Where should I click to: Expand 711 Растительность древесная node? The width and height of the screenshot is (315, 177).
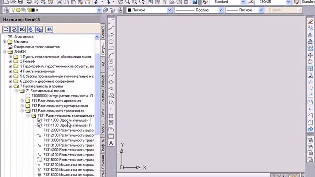[22, 101]
